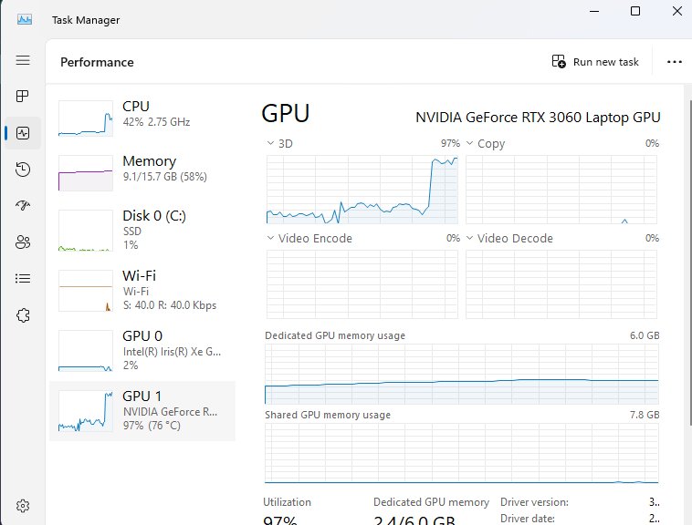Click the 97% (76 °C) GPU 1 reading
Viewport: 692px width, 525px height.
[152, 426]
